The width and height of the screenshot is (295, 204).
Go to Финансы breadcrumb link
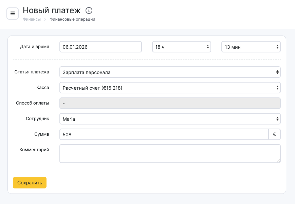[x=32, y=20]
